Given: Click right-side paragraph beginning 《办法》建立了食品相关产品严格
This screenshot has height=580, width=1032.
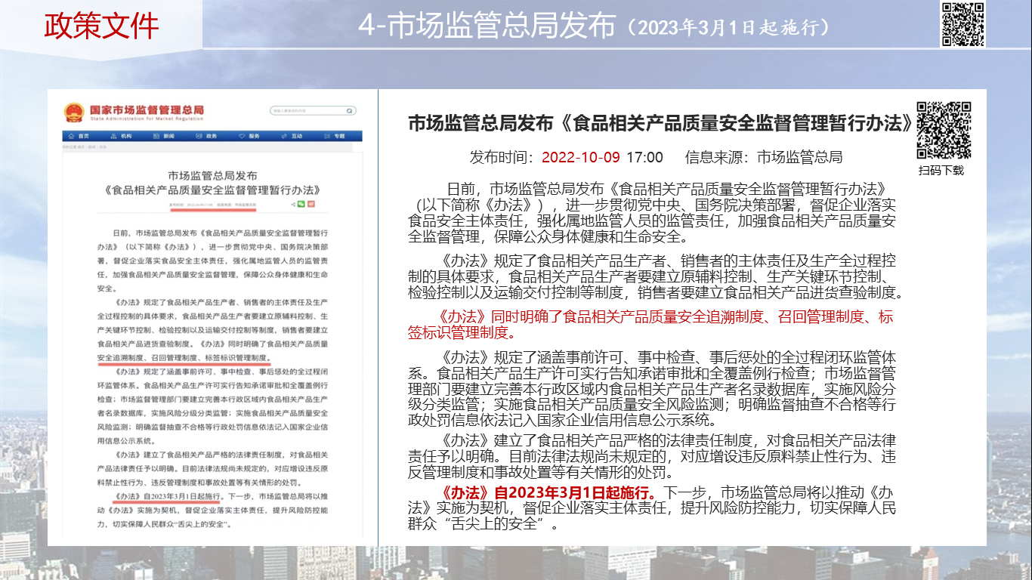Looking at the screenshot, I should click(x=651, y=456).
